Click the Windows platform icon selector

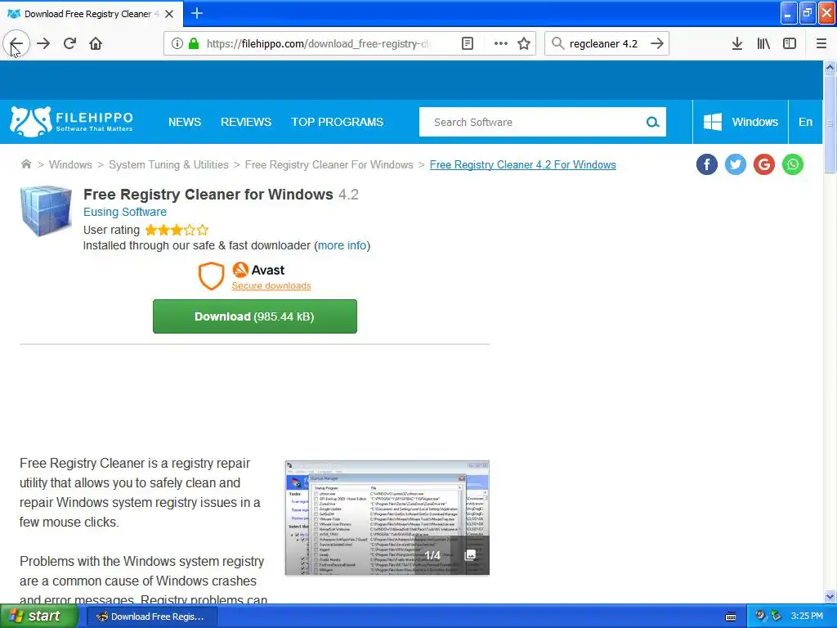[x=741, y=122]
